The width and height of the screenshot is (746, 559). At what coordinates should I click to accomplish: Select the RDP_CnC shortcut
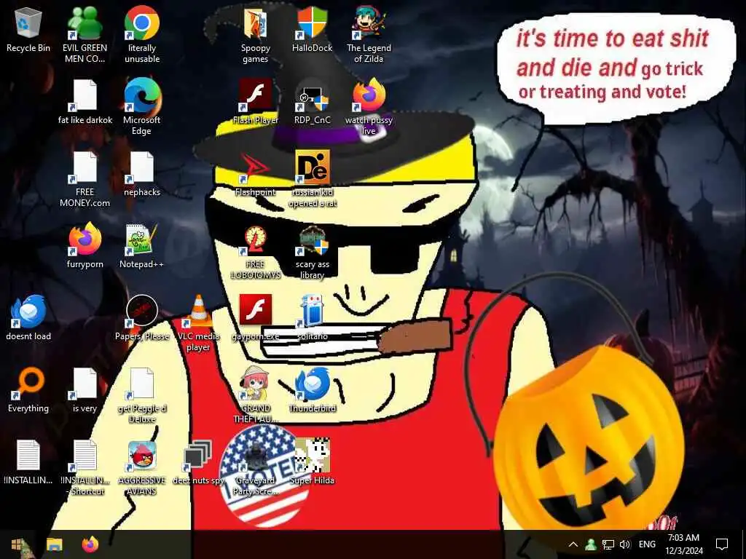312,102
